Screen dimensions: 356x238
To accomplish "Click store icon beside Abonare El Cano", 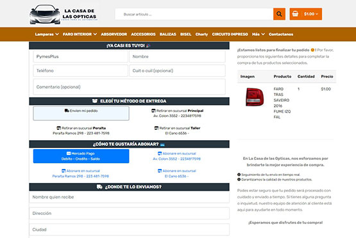I will pyautogui.click(x=160, y=171).
